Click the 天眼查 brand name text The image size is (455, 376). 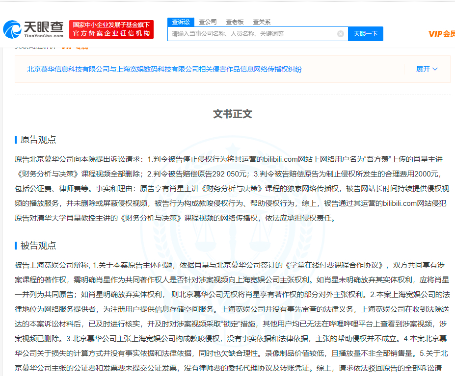pyautogui.click(x=44, y=27)
